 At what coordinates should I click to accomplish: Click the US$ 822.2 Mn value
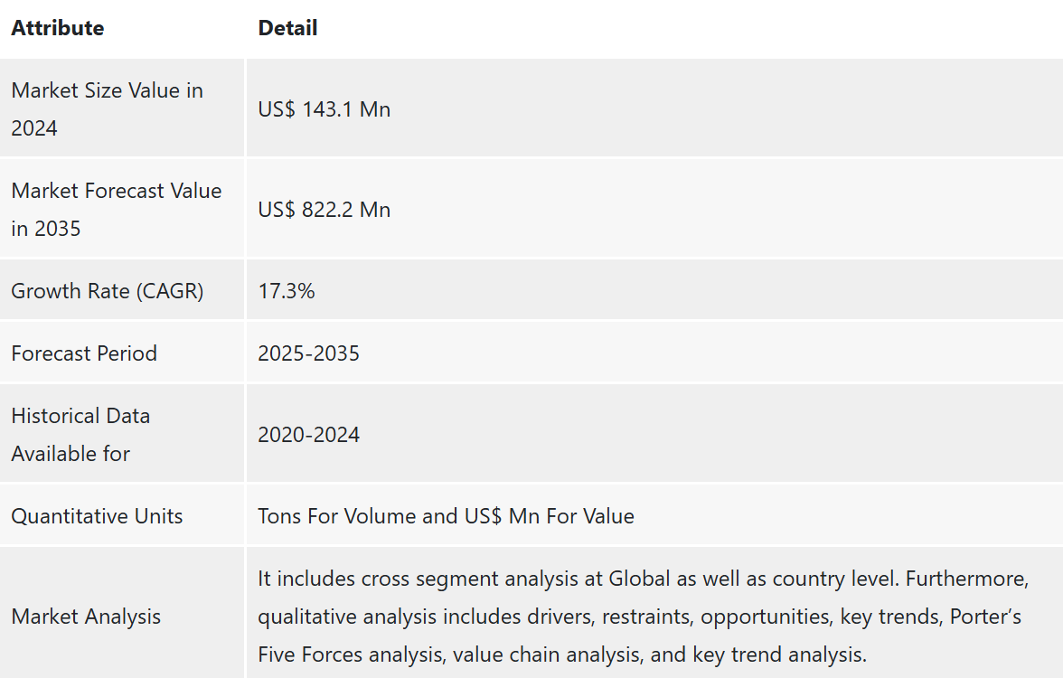(324, 210)
